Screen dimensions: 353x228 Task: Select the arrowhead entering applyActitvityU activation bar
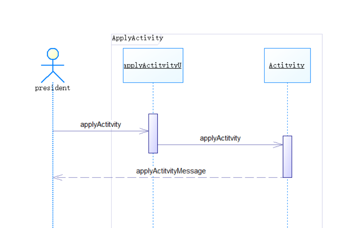coord(144,131)
